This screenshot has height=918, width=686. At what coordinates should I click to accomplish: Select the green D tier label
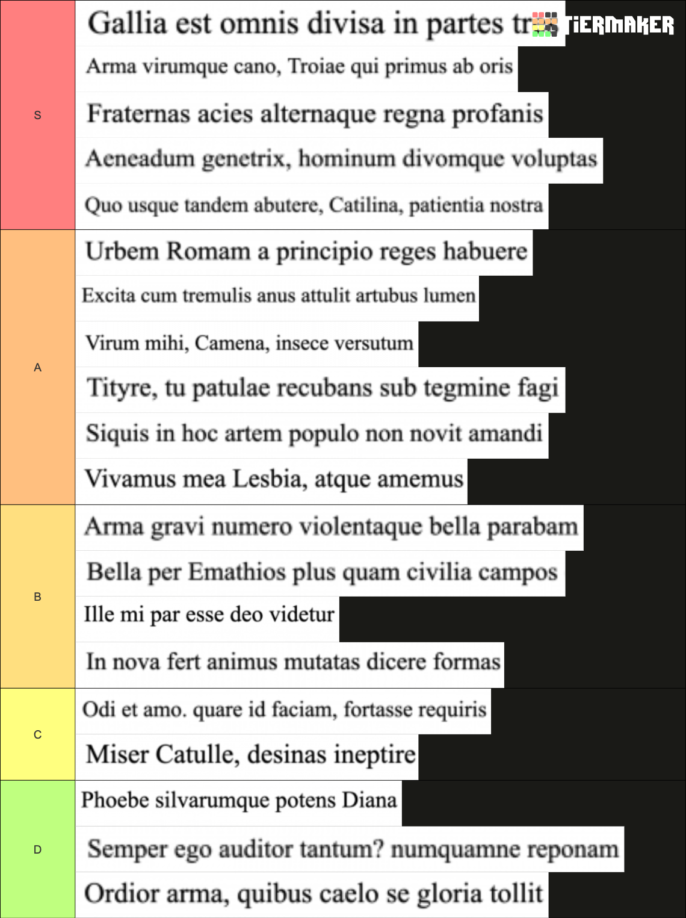click(x=38, y=849)
